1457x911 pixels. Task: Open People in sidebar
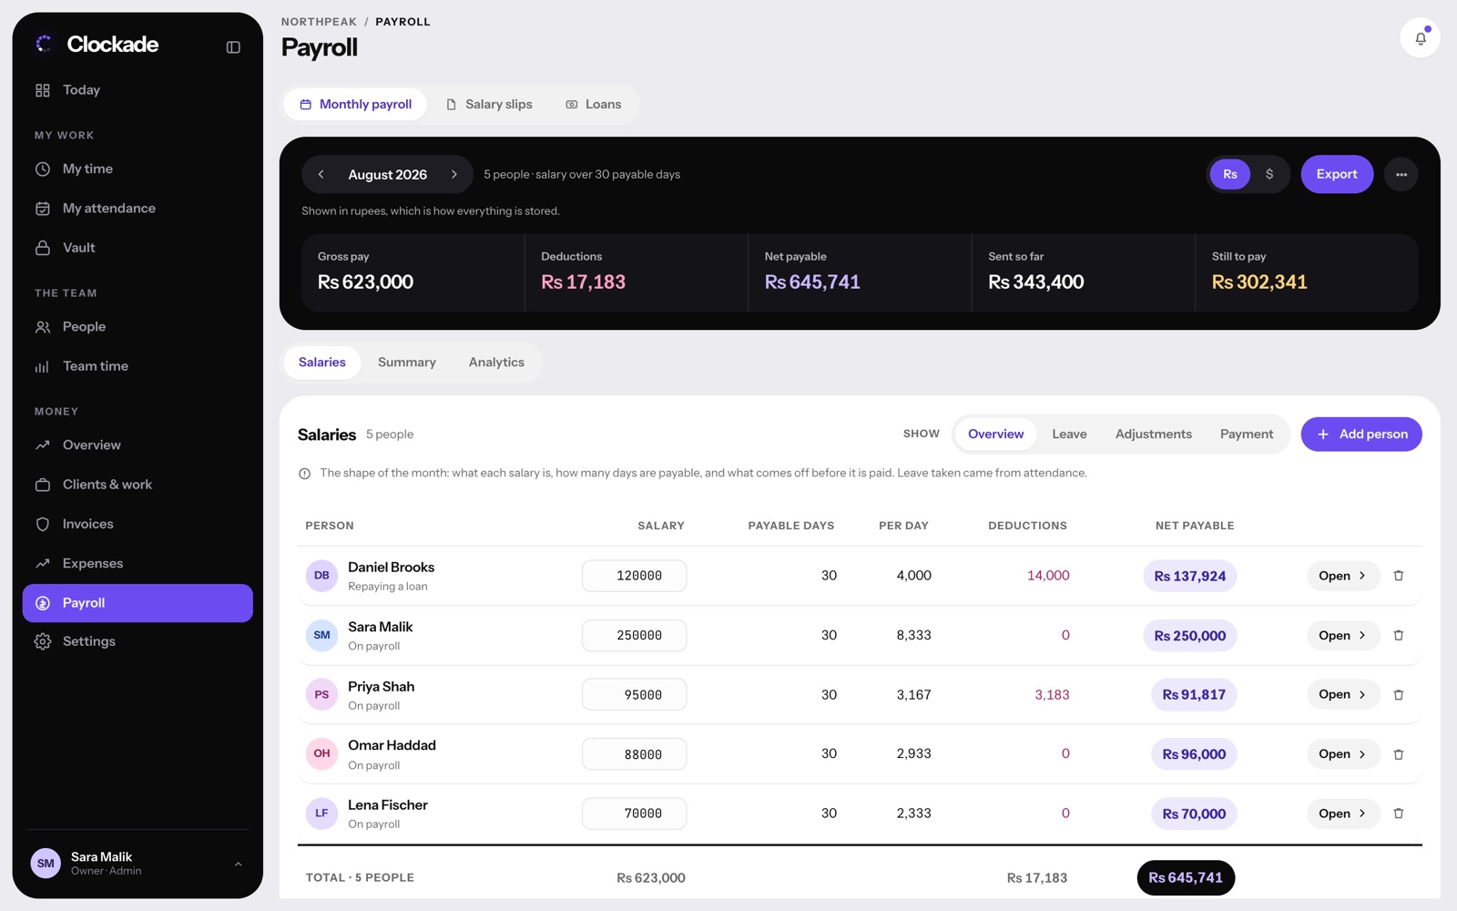pos(138,327)
